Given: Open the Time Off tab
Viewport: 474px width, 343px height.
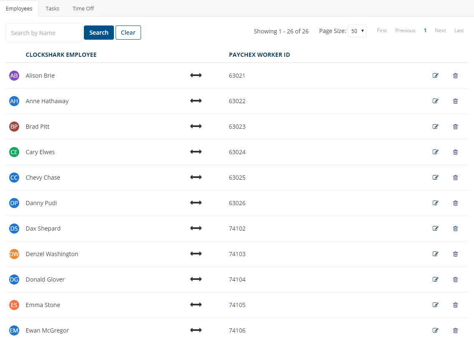Looking at the screenshot, I should (x=83, y=8).
